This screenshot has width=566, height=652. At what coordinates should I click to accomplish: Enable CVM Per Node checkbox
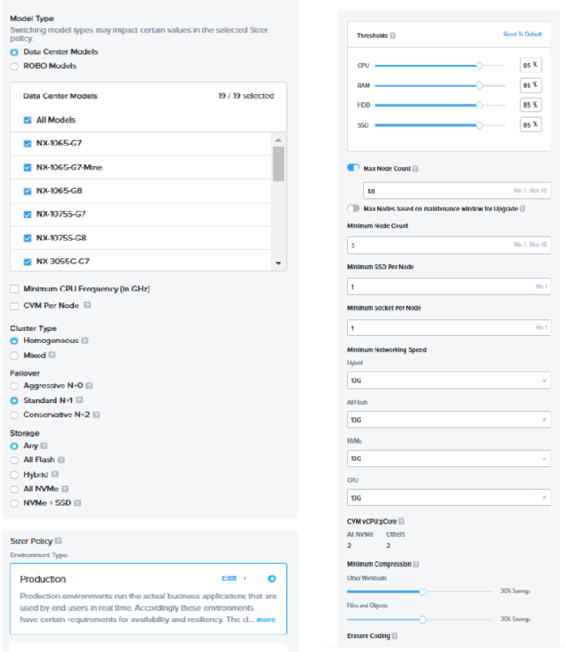click(15, 306)
